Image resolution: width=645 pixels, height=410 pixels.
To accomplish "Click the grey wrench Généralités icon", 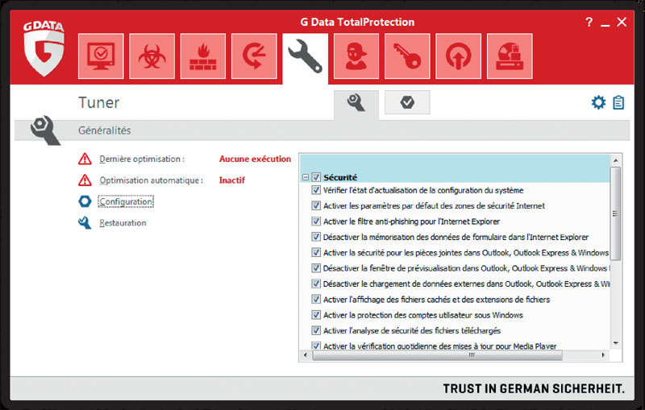I will [45, 130].
